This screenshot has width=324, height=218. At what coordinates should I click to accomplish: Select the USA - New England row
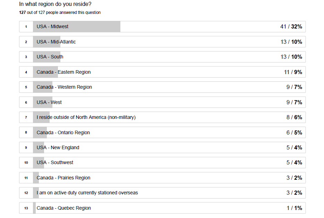(162, 147)
